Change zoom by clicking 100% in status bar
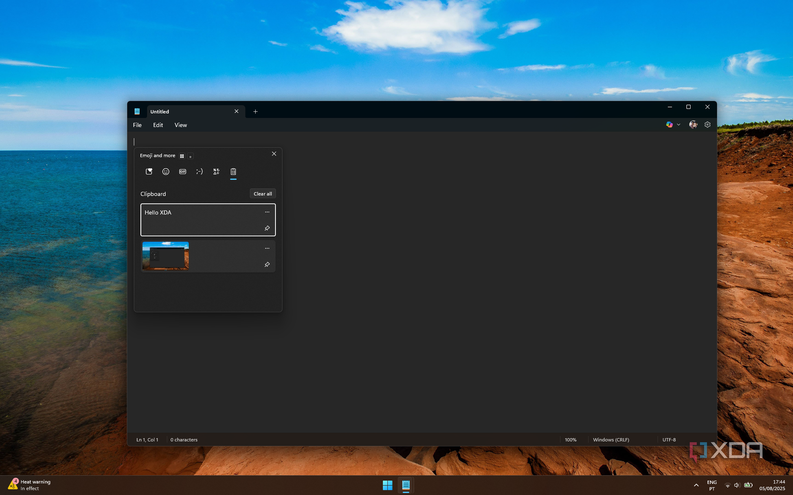 pyautogui.click(x=570, y=439)
